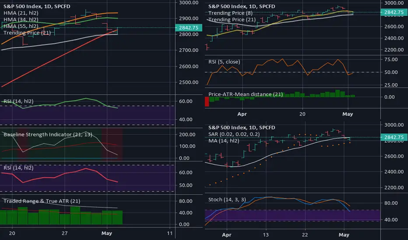Click the May label on left chart time axis
The height and width of the screenshot is (240, 408).
pos(107,233)
